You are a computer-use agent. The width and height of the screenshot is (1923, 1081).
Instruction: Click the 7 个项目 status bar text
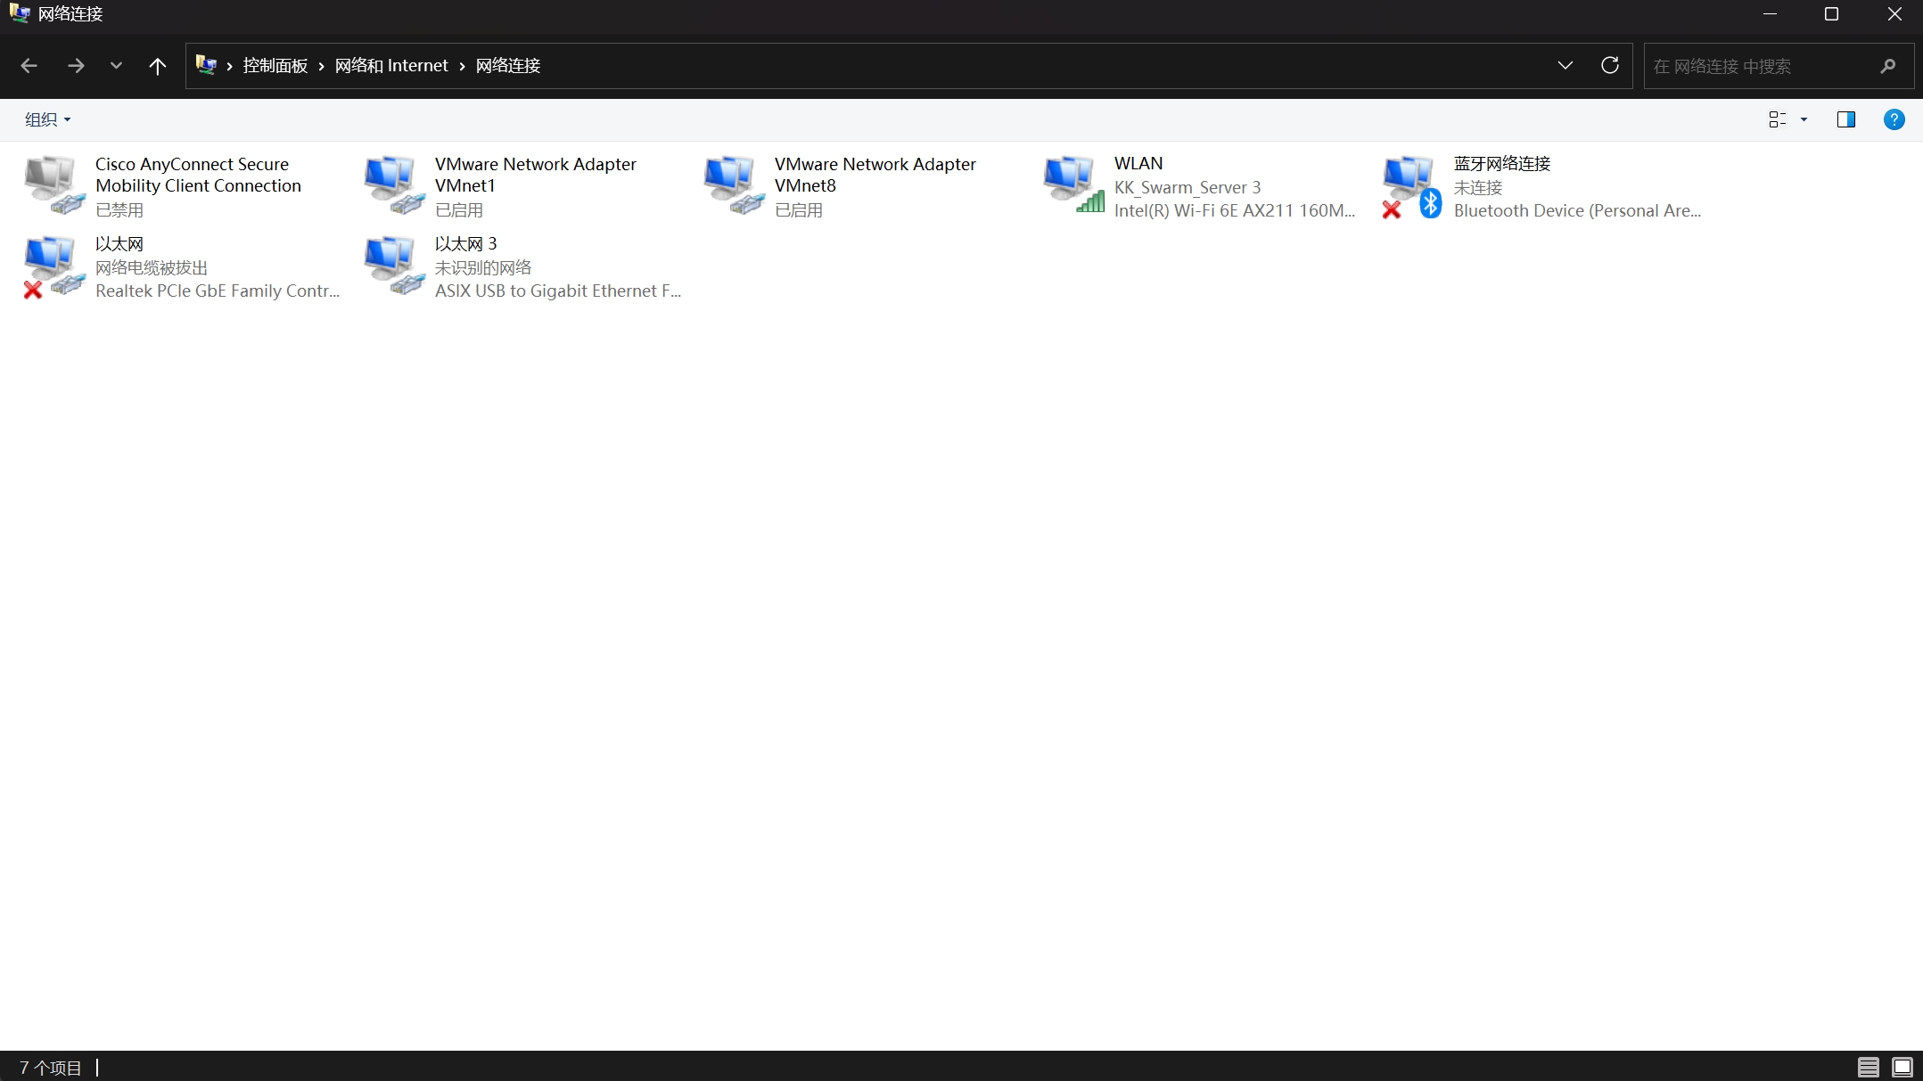coord(51,1067)
